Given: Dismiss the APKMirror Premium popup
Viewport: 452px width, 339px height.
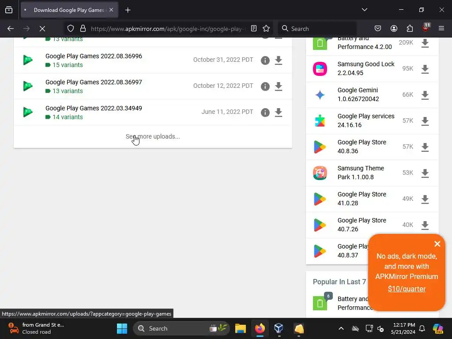Looking at the screenshot, I should click(437, 244).
